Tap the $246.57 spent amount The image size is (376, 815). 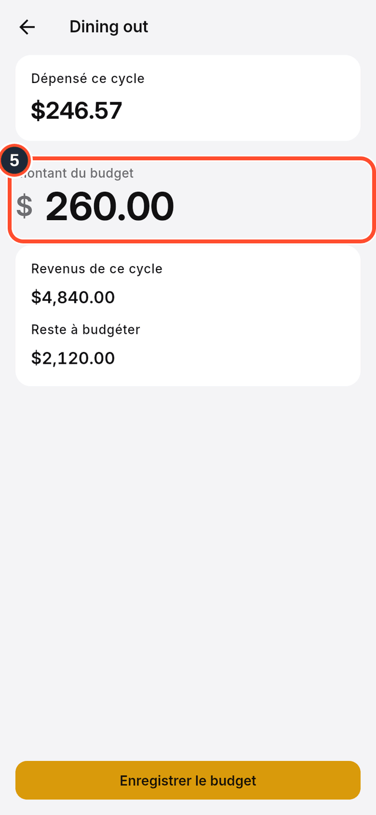(76, 111)
